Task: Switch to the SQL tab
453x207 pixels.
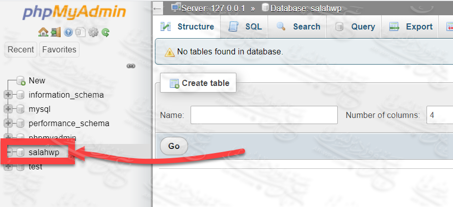Action: point(246,27)
